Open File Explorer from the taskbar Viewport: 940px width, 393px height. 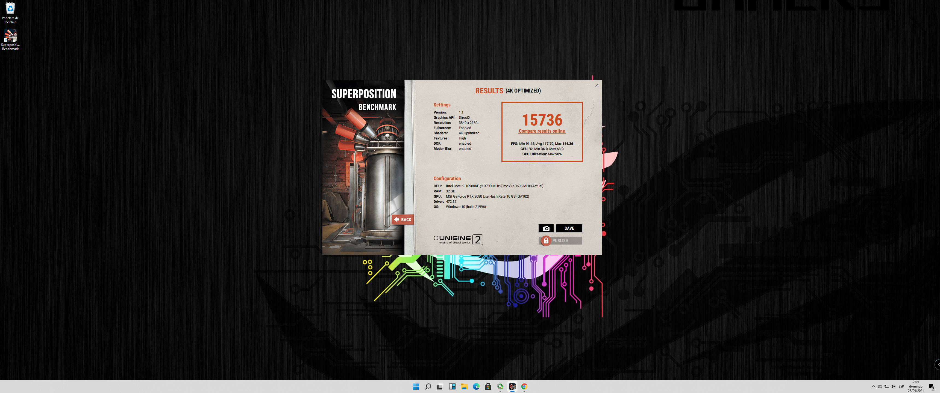464,386
